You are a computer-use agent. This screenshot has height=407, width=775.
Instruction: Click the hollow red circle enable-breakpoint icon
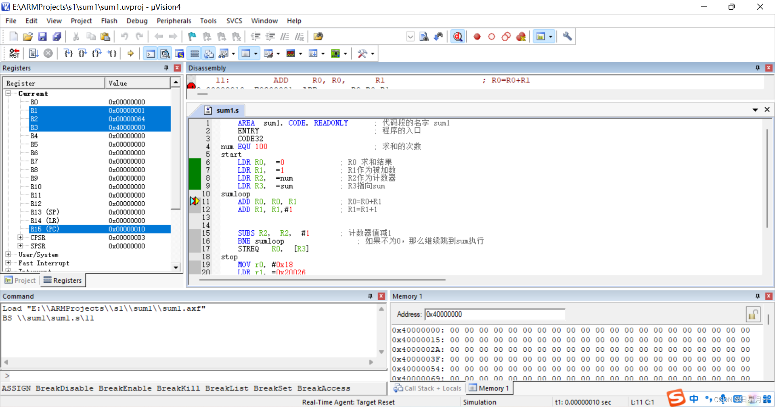pos(492,36)
